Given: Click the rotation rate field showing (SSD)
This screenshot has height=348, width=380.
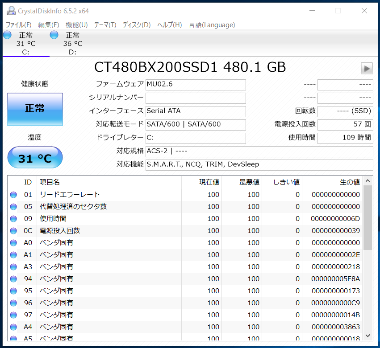Looking at the screenshot, I should (x=345, y=111).
